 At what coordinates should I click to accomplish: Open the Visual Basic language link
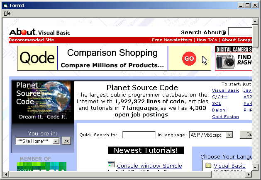point(225,90)
